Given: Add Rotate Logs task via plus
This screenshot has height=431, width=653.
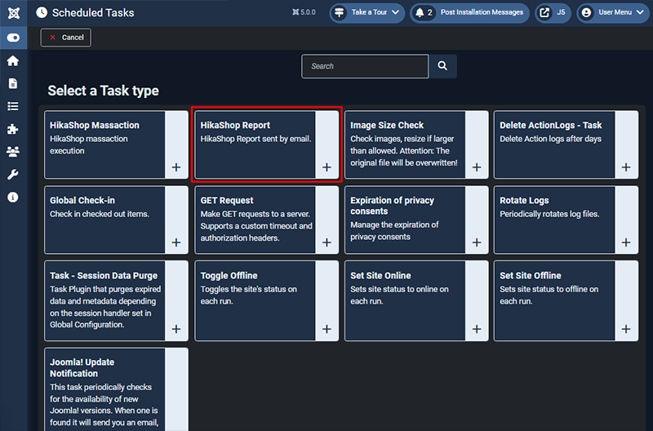Looking at the screenshot, I should [626, 242].
